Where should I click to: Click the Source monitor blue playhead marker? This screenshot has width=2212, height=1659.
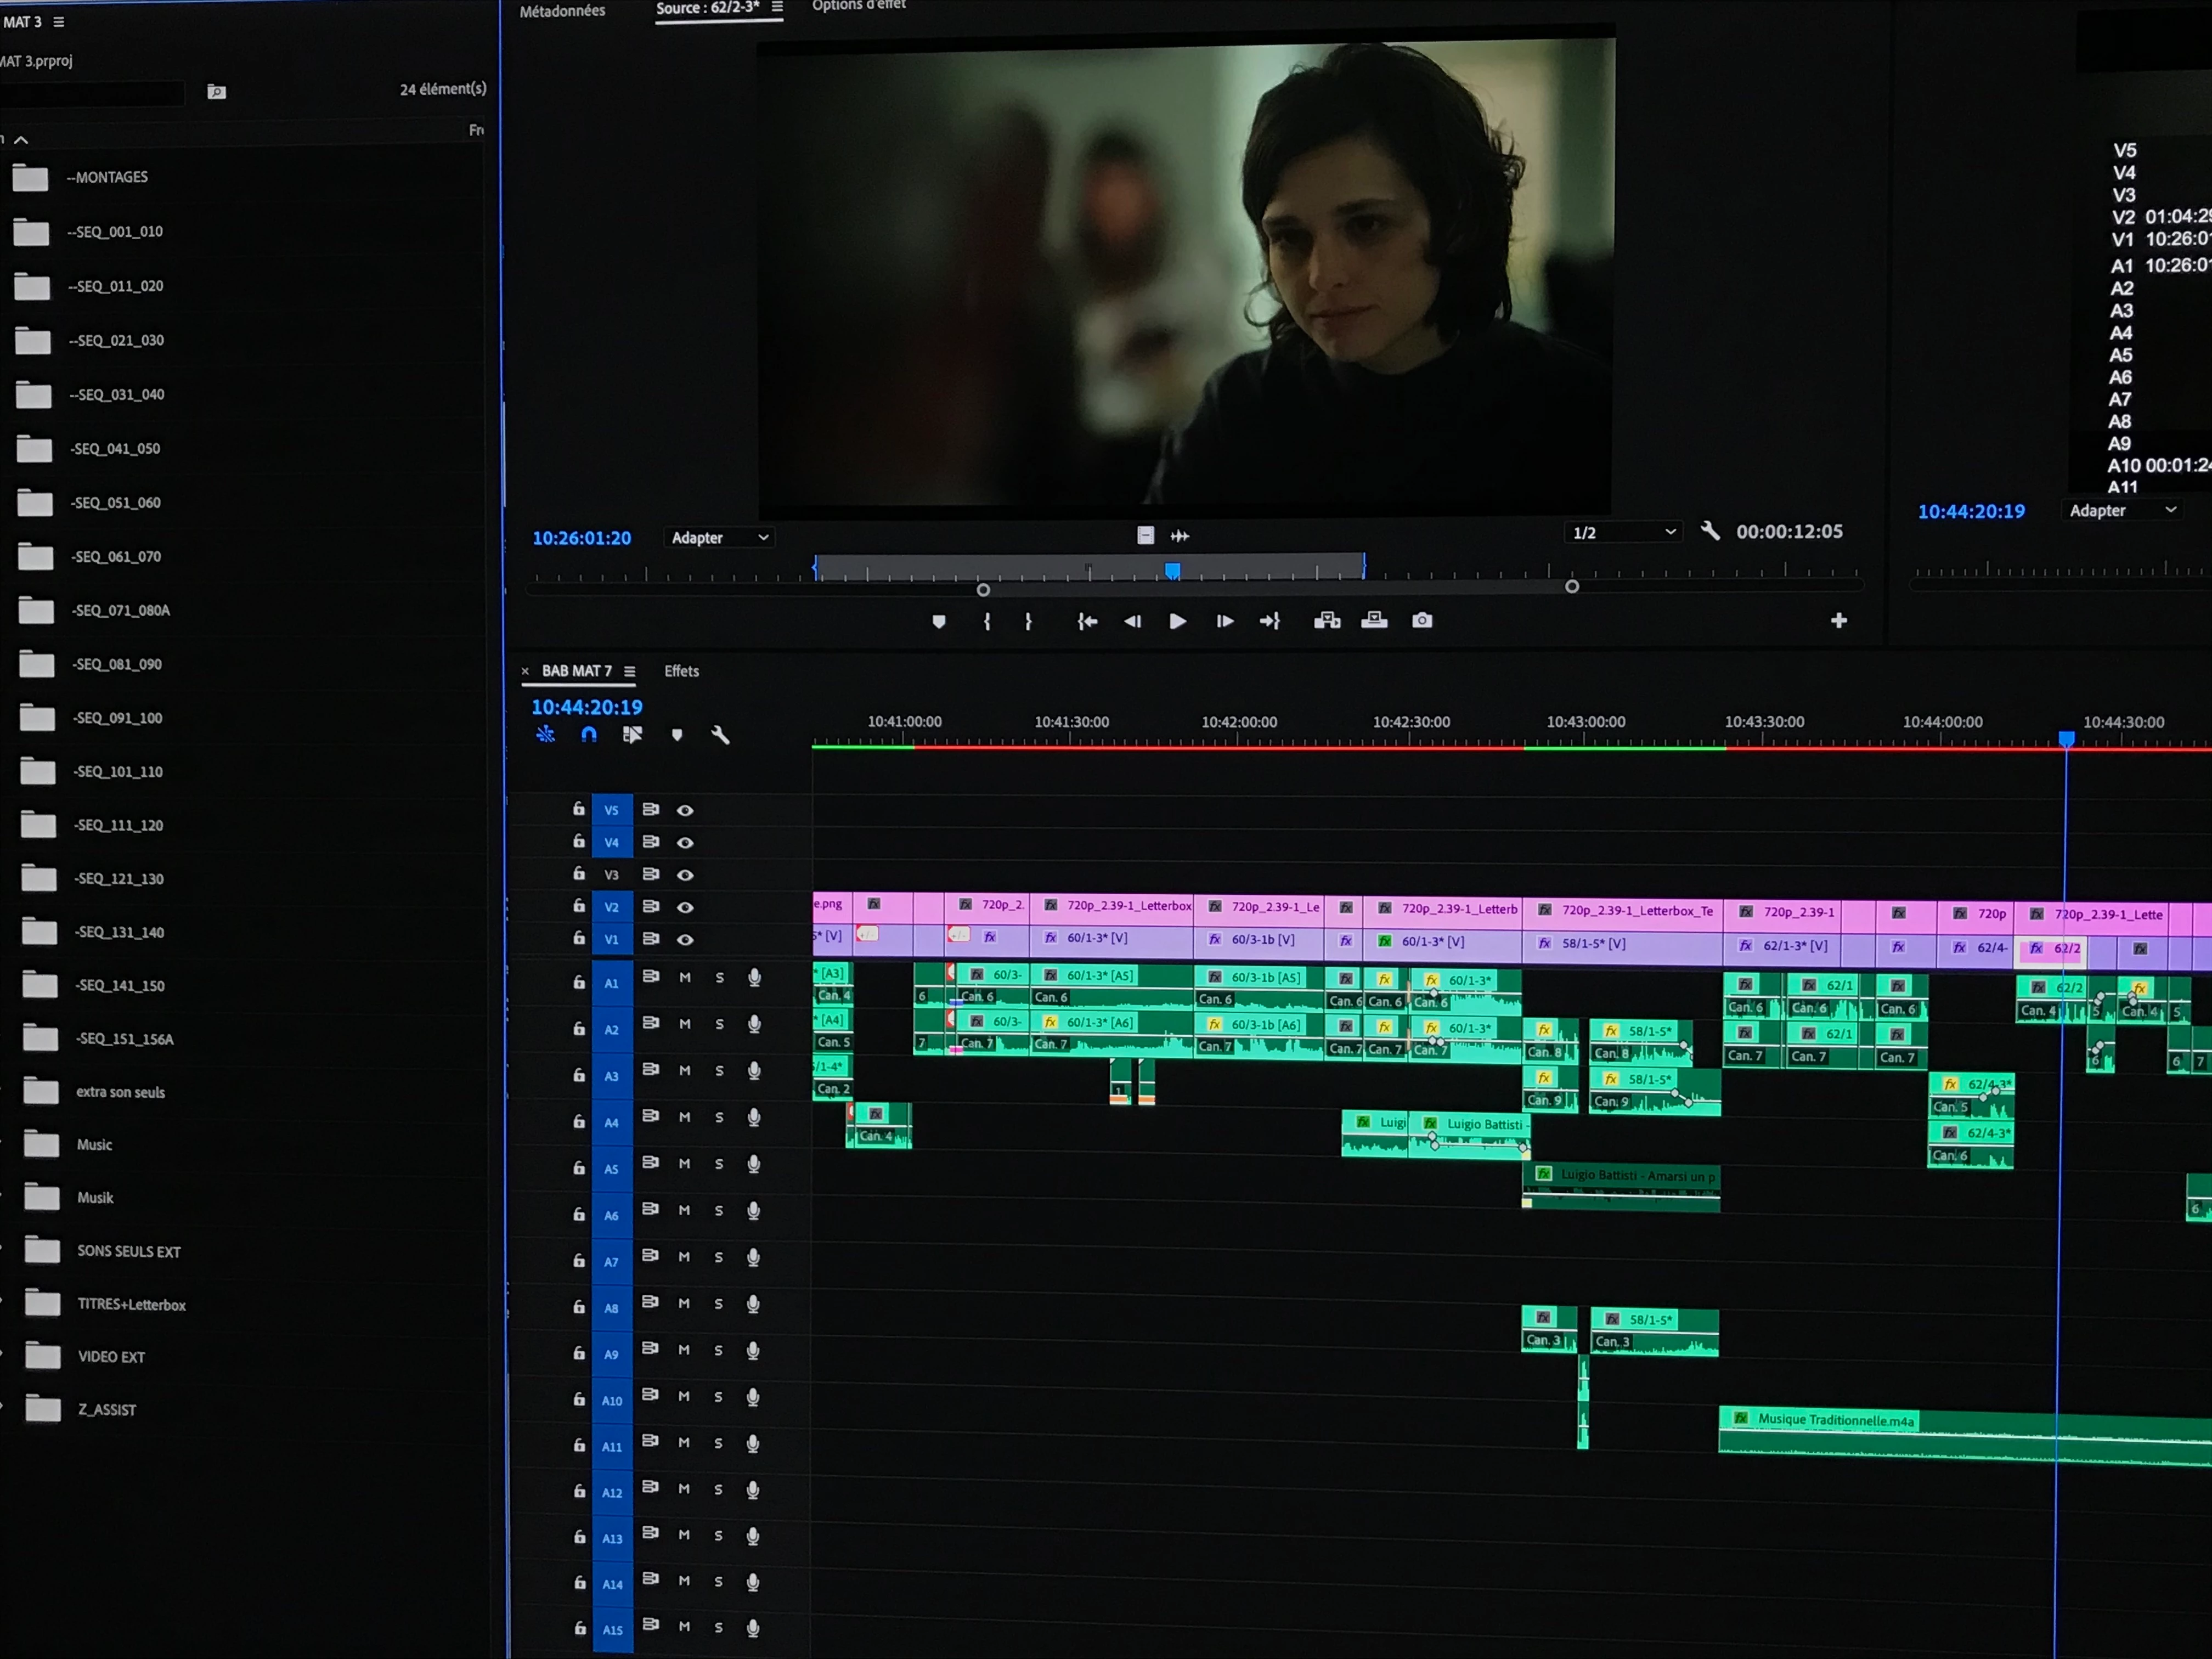[x=1172, y=570]
